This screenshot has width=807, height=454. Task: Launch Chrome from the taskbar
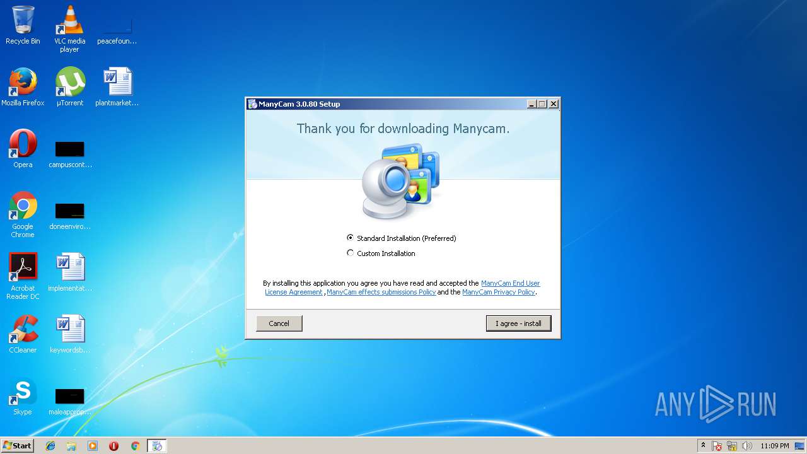click(x=135, y=446)
